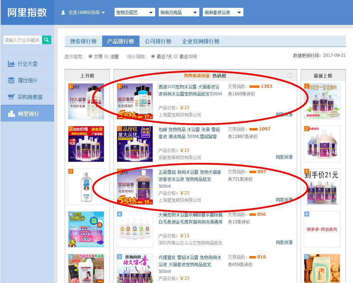
Task: Switch to the 公司排行榜 tab
Action: pos(158,41)
